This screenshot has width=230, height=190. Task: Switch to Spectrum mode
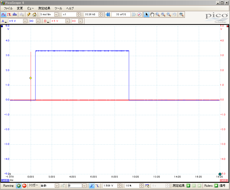coord(15,14)
